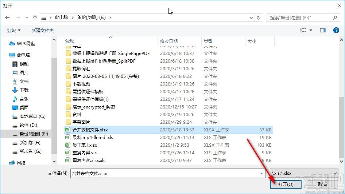Click the 需提供证件模板 folder icon
Viewport: 345px width, 194px height.
click(68, 92)
